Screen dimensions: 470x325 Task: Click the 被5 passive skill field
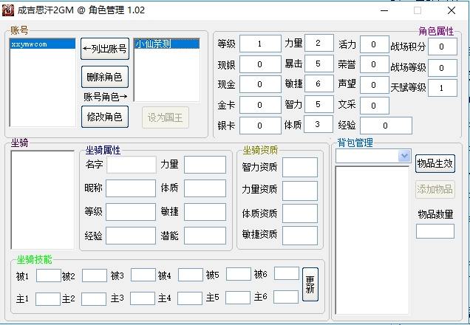pos(239,274)
